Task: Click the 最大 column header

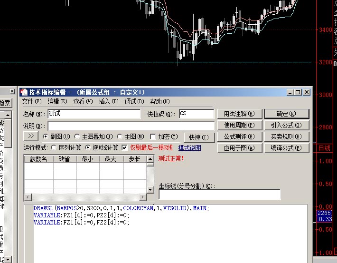Action: (111, 159)
